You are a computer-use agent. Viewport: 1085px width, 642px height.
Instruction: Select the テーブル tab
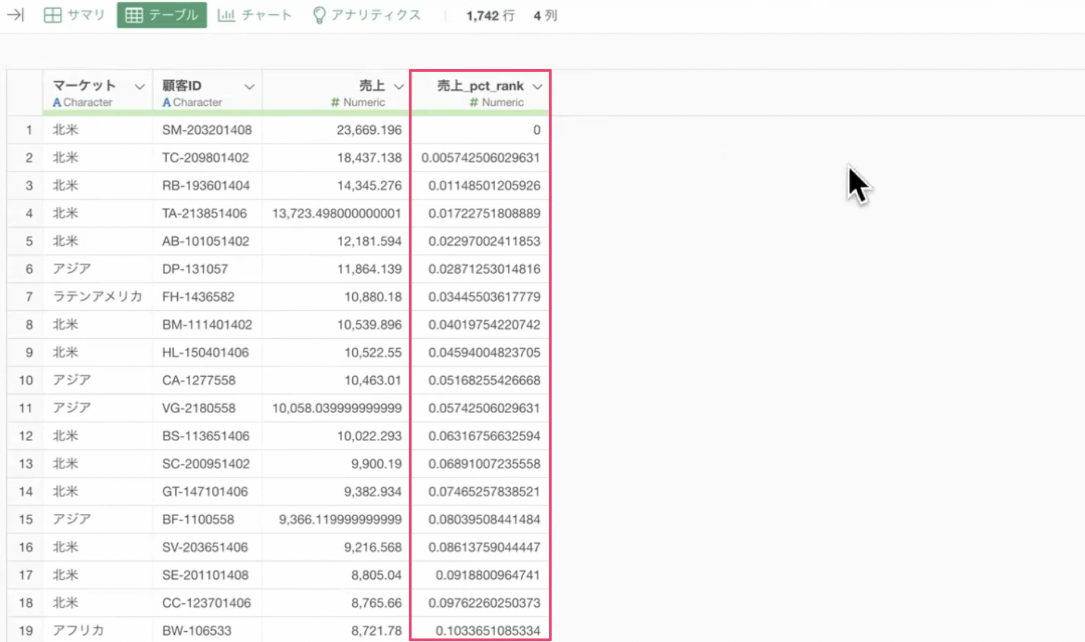tap(162, 15)
